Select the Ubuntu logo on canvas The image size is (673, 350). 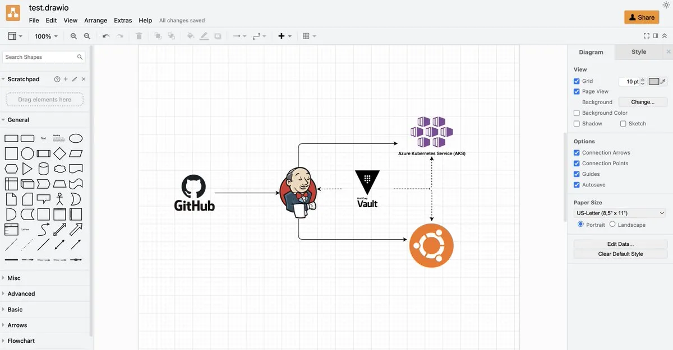[431, 245]
